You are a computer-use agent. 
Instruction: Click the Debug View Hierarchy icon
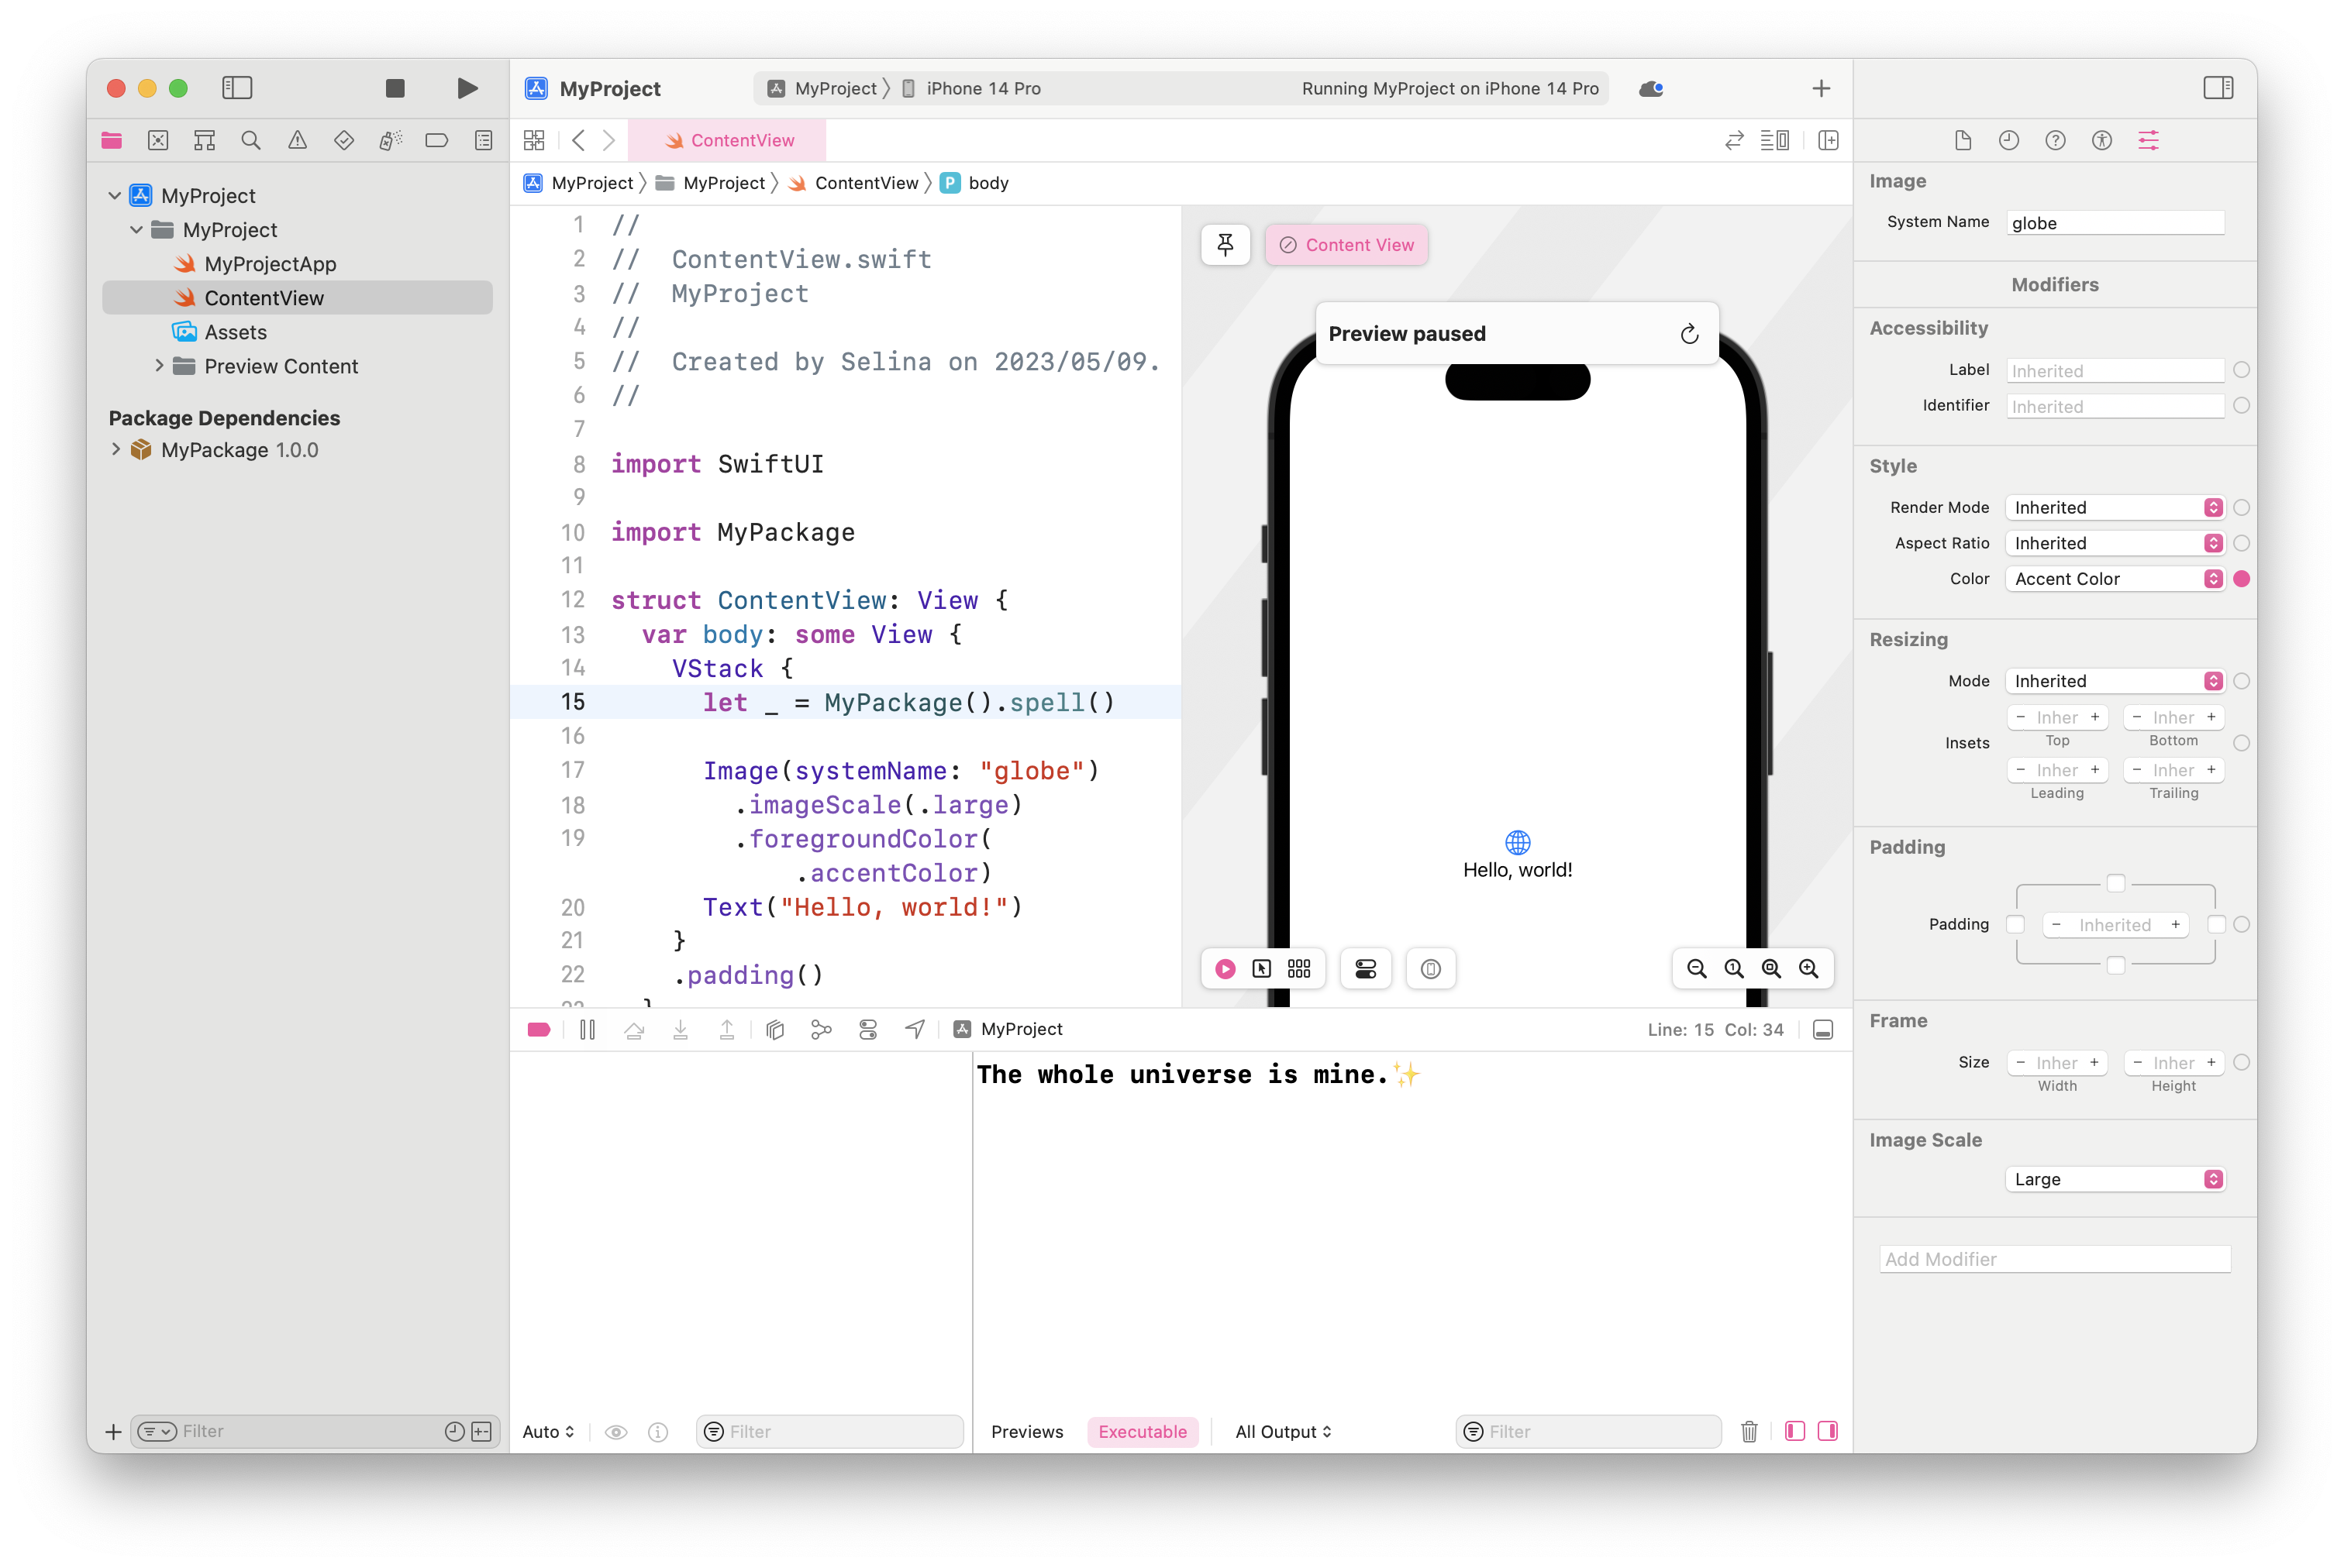point(774,1029)
